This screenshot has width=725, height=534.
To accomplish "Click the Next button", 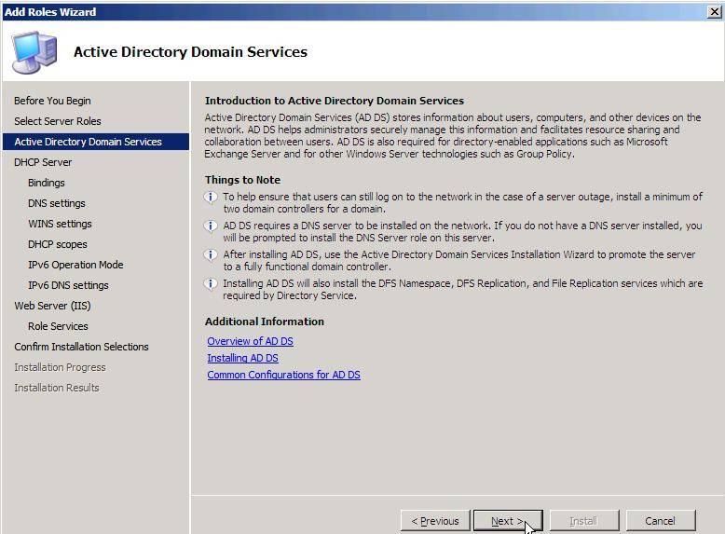I will [x=508, y=521].
